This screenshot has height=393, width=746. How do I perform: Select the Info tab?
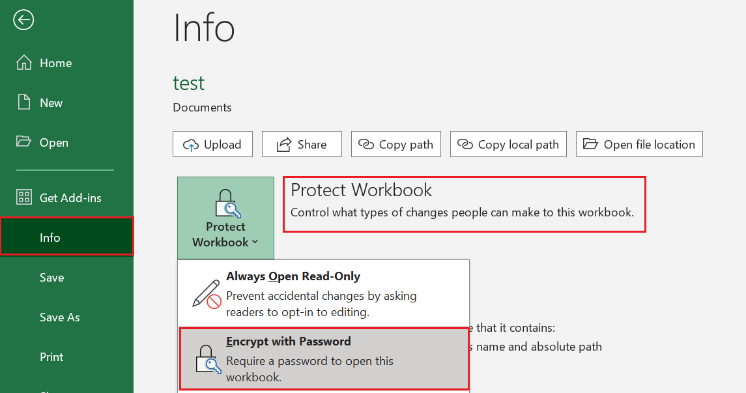click(66, 237)
